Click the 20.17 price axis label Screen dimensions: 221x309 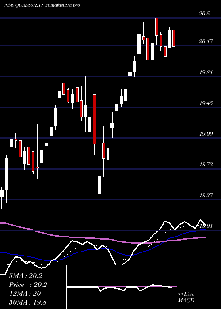tap(206, 41)
